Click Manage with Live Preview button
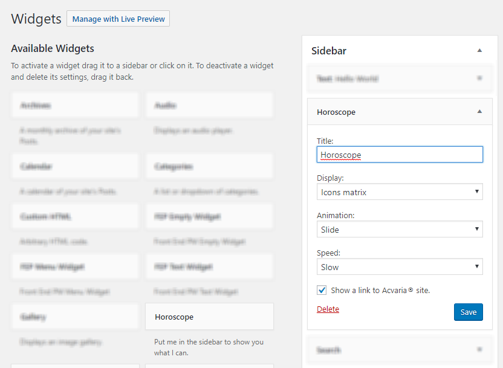This screenshot has width=503, height=368. [118, 19]
